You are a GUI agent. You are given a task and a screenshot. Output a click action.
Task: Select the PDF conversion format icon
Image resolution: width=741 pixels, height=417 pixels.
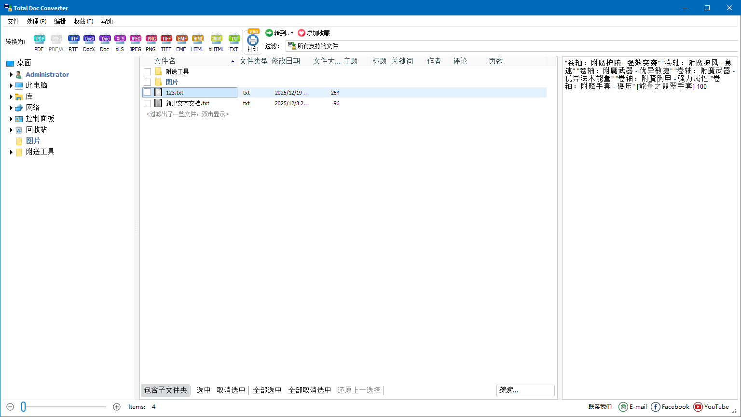coord(39,39)
